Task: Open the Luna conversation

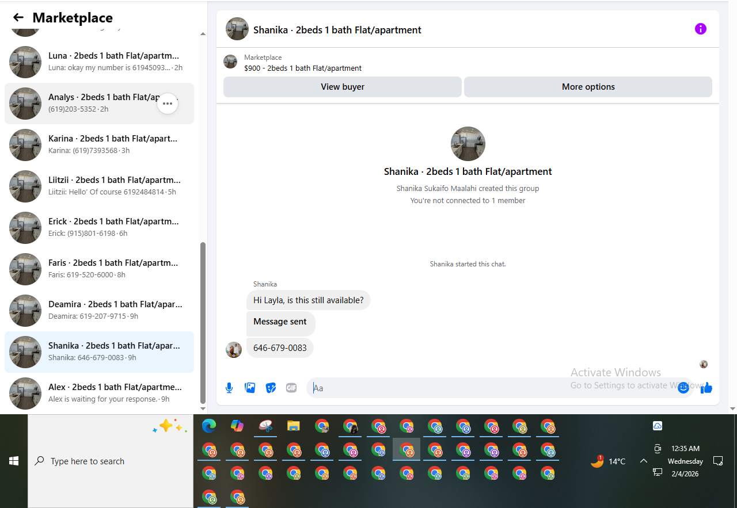Action: click(99, 62)
